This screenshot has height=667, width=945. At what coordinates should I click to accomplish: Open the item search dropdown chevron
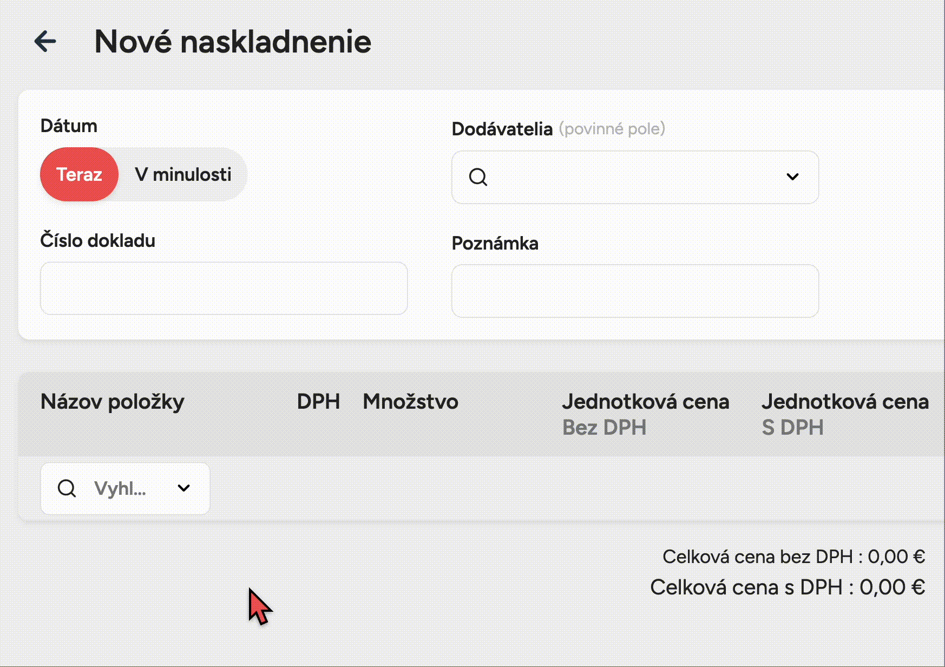(x=184, y=488)
